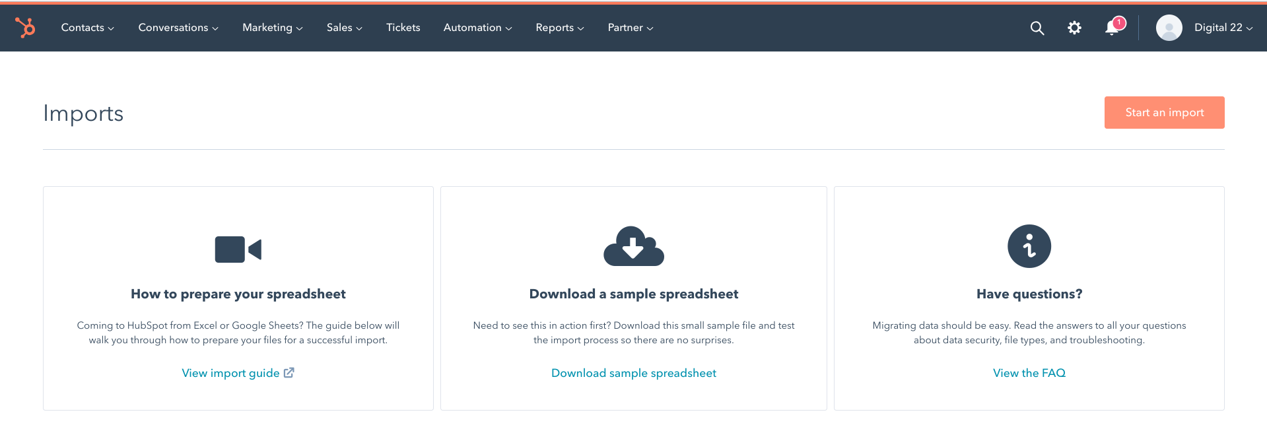Click the info circle icon

tap(1029, 246)
